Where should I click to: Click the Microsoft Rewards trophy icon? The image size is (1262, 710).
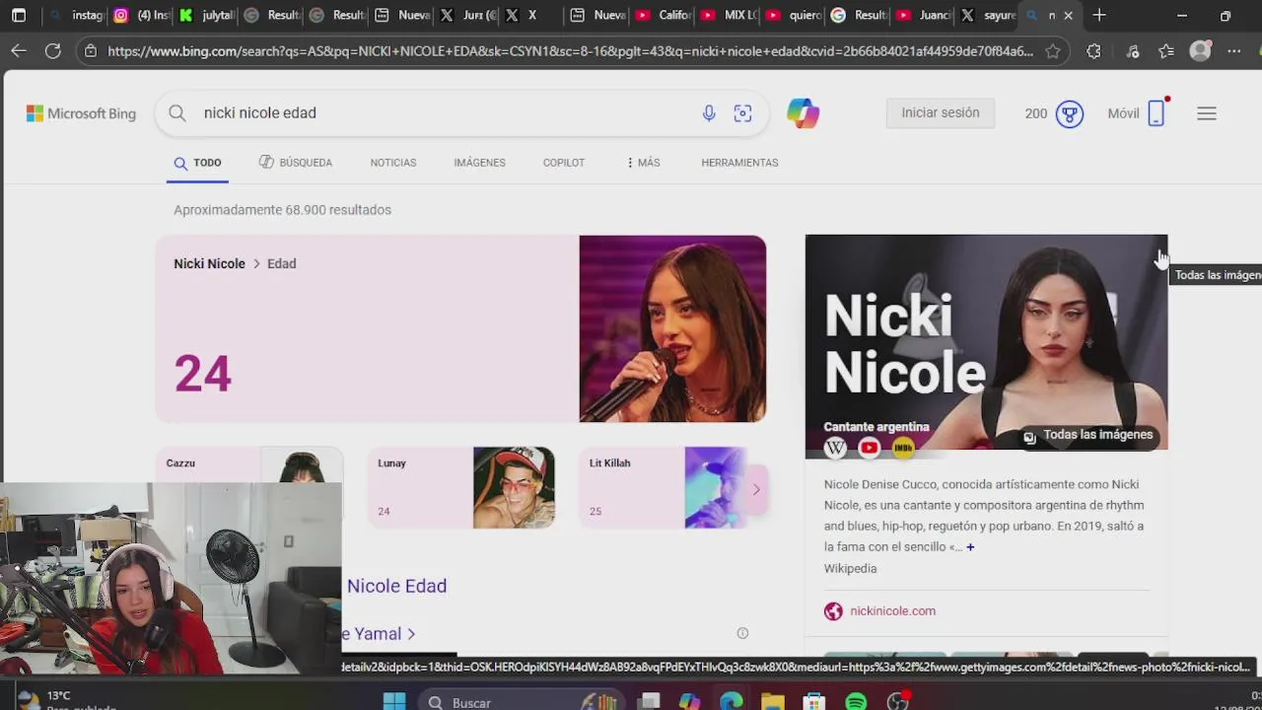pyautogui.click(x=1070, y=113)
